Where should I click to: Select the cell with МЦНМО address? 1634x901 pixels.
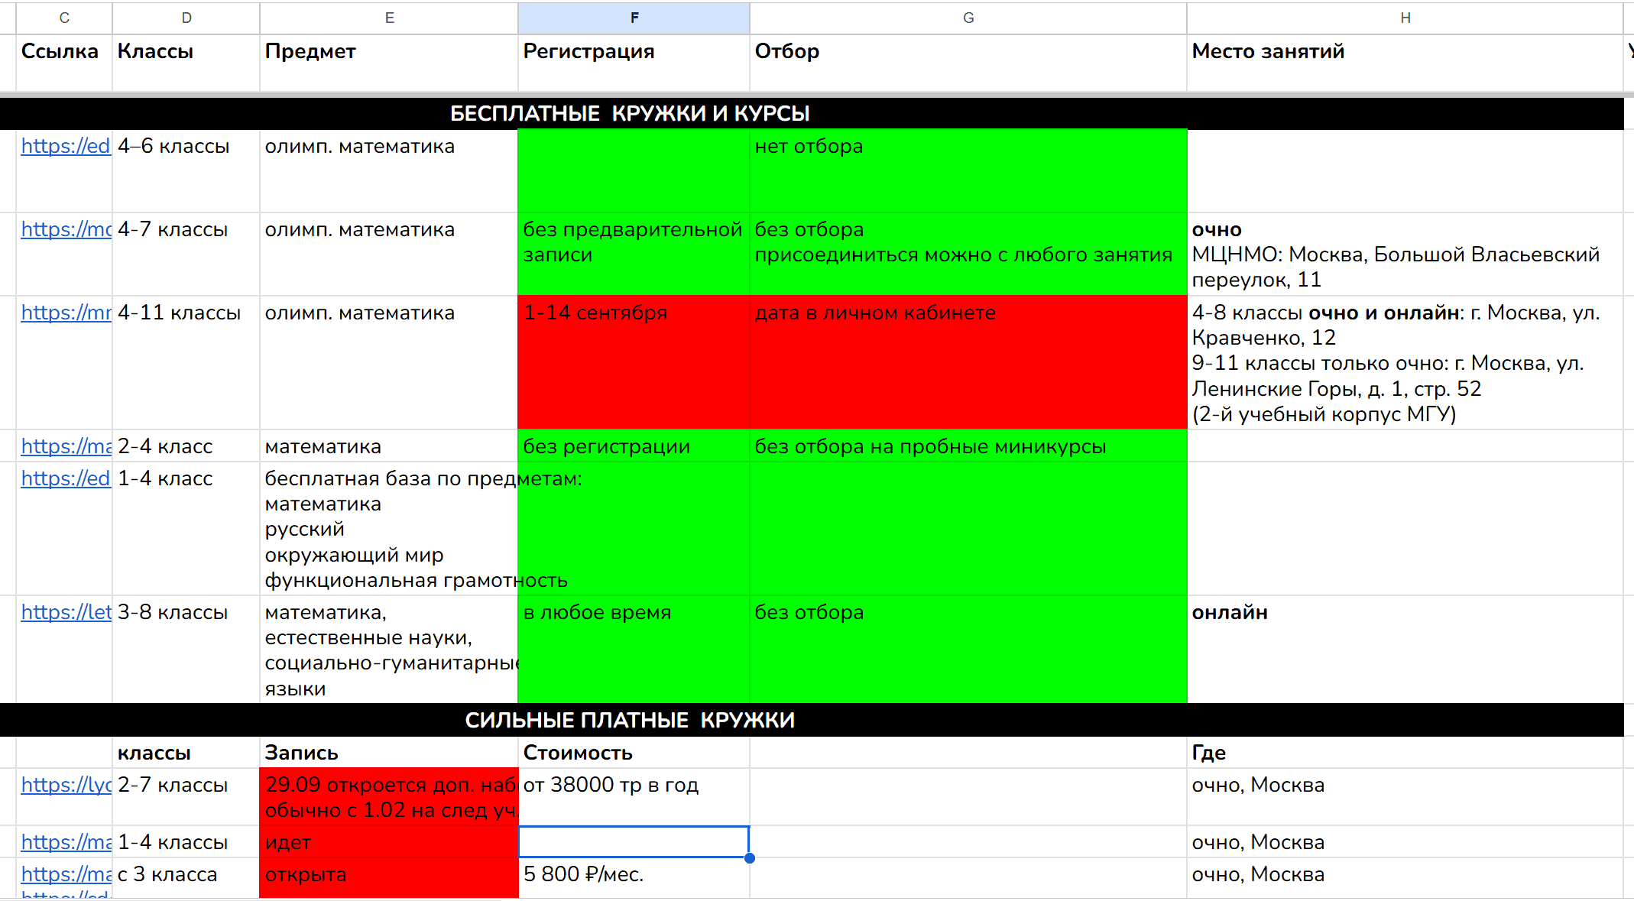(1405, 254)
